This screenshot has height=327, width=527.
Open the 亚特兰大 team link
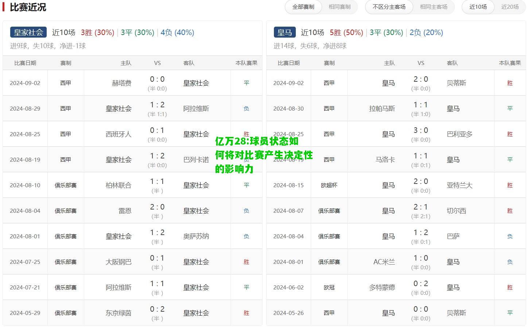[x=460, y=185]
